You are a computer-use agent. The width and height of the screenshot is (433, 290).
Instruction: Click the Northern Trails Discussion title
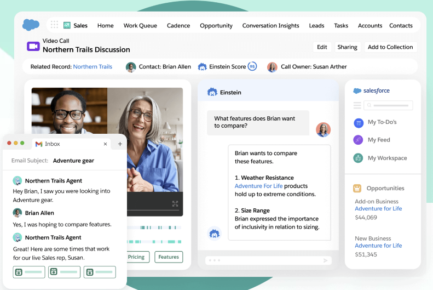86,50
